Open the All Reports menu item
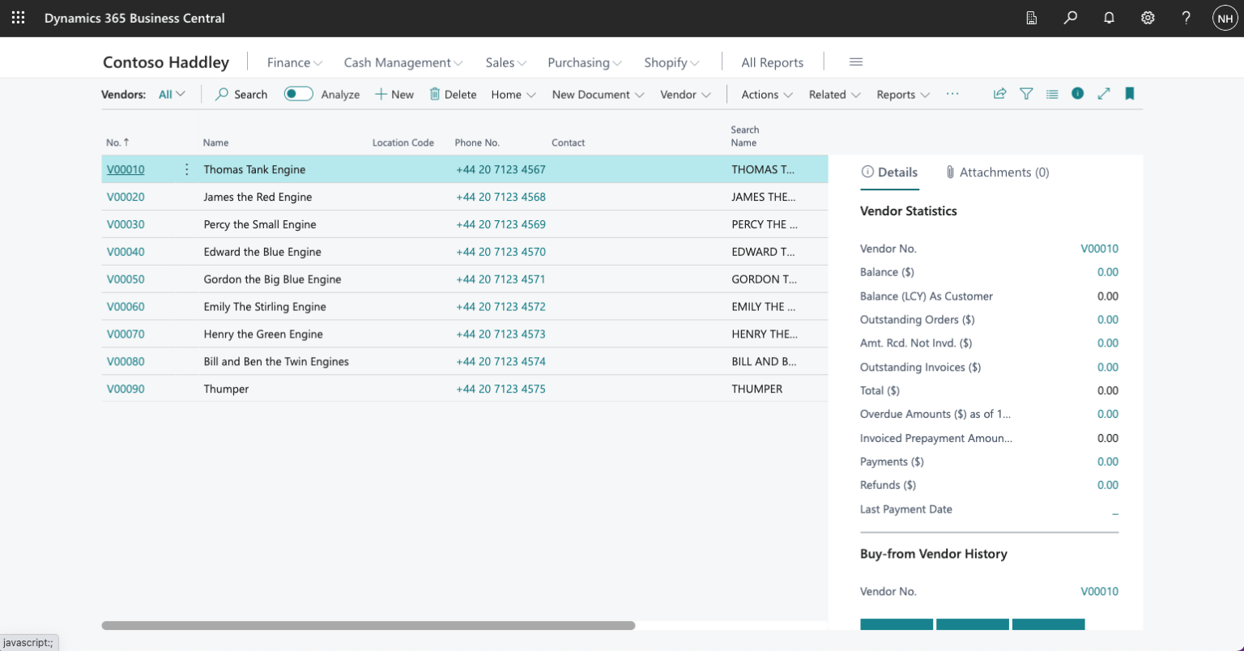1244x651 pixels. point(772,62)
